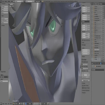This screenshot has width=105, height=105.
Task: Expand the Background Images panel
Action: pos(86,88)
